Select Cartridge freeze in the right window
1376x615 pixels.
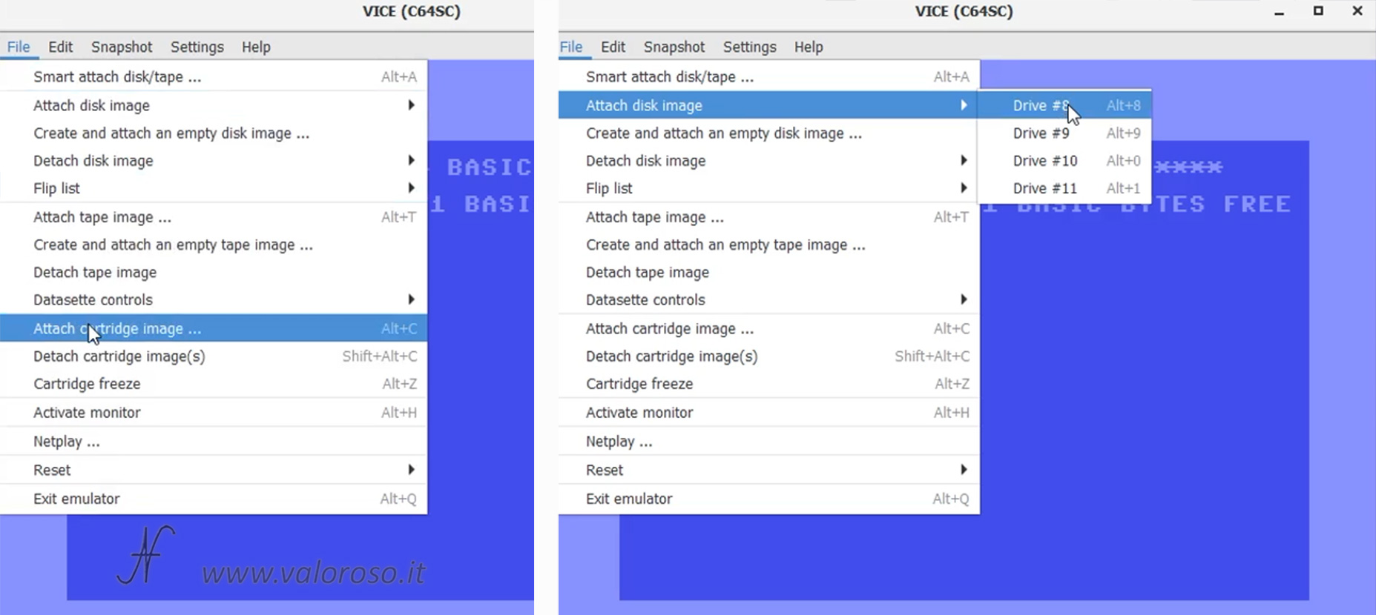tap(639, 384)
